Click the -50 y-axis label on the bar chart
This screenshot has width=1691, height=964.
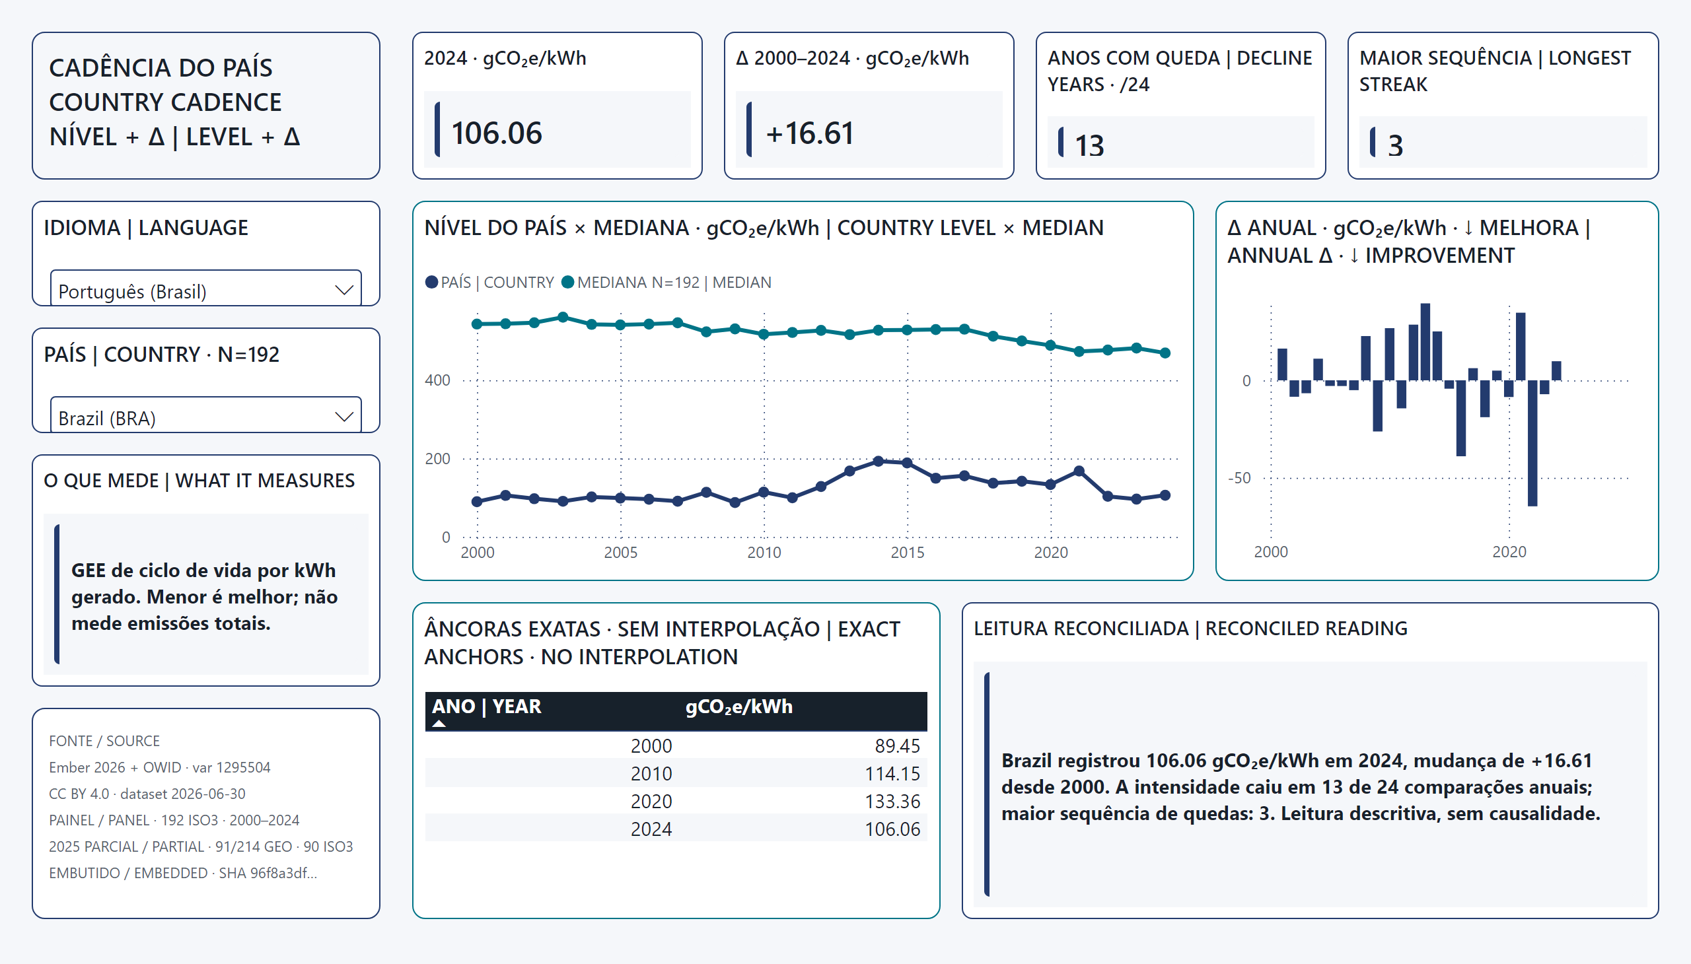tap(1239, 478)
